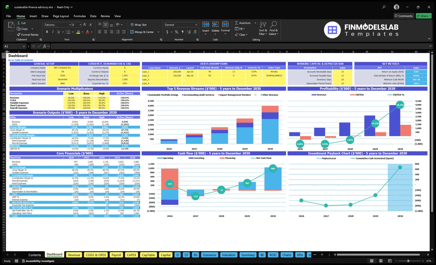This screenshot has height=265, width=436.
Task: Add a new sheet with plus button
Action: (322, 255)
